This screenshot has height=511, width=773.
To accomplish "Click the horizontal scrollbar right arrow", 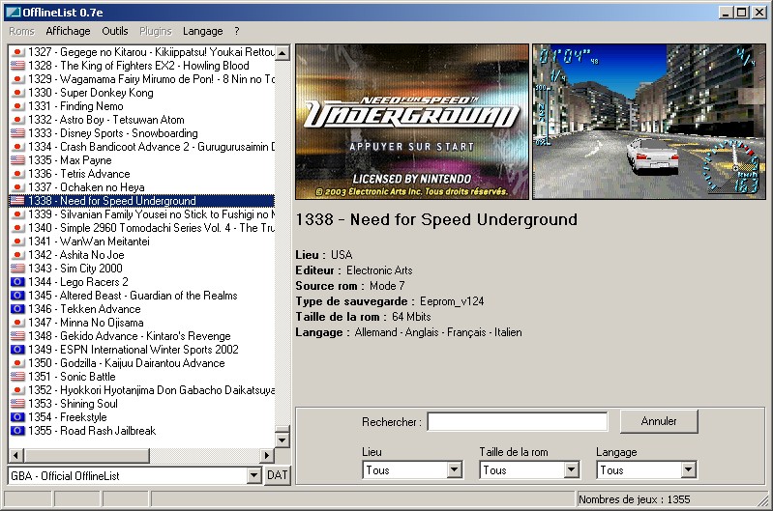I will pyautogui.click(x=267, y=456).
